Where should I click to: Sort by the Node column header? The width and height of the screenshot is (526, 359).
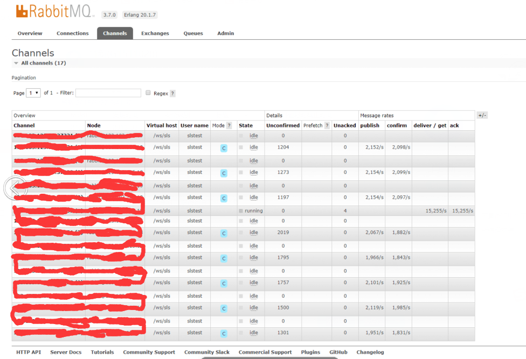click(x=94, y=125)
